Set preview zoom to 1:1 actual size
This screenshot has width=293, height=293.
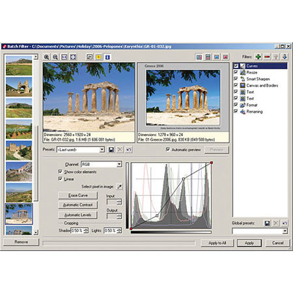pos(64,57)
